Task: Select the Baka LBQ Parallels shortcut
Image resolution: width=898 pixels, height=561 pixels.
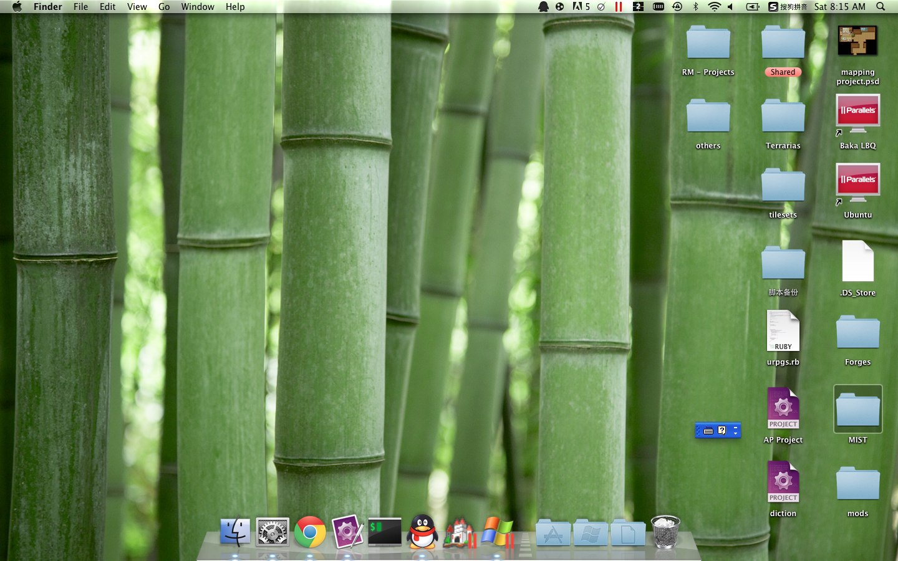Action: [858, 115]
